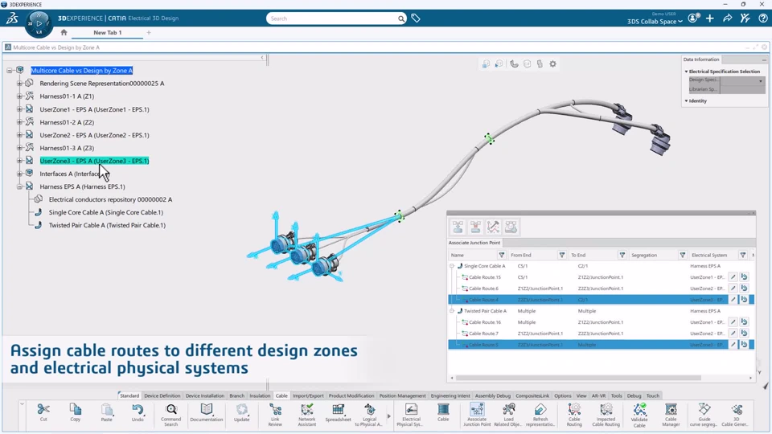Viewport: 772px width, 434px height.
Task: Select Twisted Pair Cable A tree item
Action: tap(107, 225)
